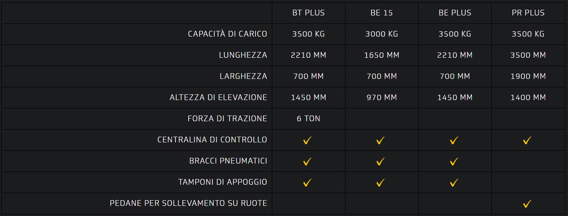568x216 pixels.
Task: Click the 970 MM elevation height value
Action: (x=382, y=97)
